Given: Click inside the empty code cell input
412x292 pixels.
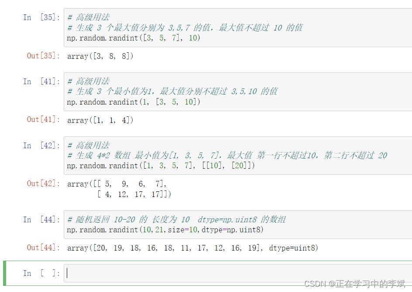Looking at the screenshot, I should pyautogui.click(x=236, y=273).
